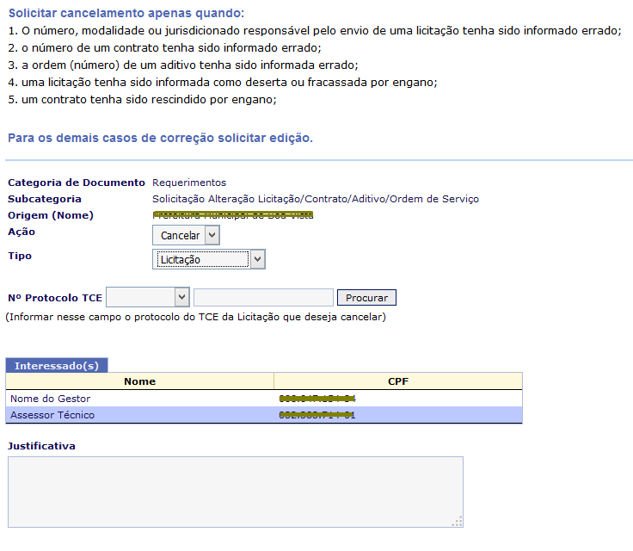This screenshot has height=551, width=633.
Task: Open the Nº Protocolo TCE prefix dropdown
Action: (x=147, y=297)
